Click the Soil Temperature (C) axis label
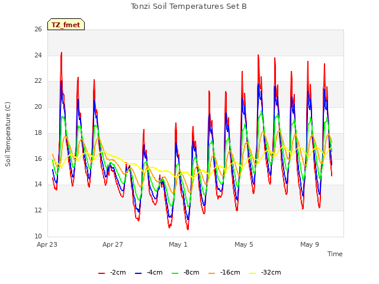This screenshot has width=379, height=284. tap(8, 134)
